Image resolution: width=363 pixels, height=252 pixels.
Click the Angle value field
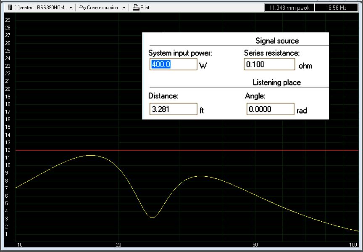pyautogui.click(x=271, y=109)
